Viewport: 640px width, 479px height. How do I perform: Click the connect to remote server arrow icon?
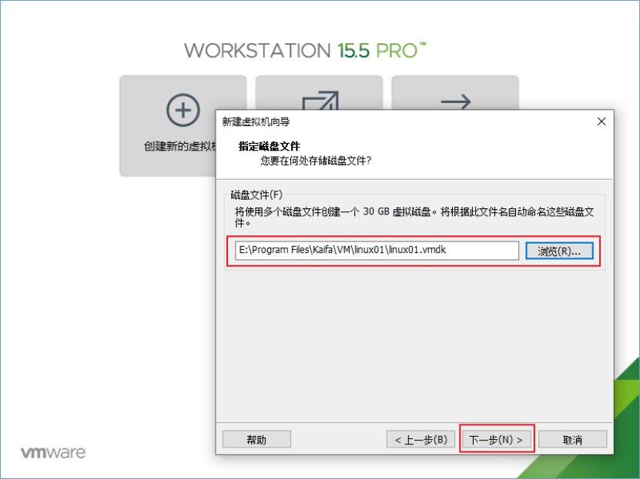456,101
